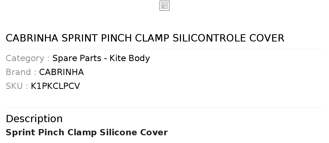
Task: Click the divider line below the title
Action: pos(164,49)
